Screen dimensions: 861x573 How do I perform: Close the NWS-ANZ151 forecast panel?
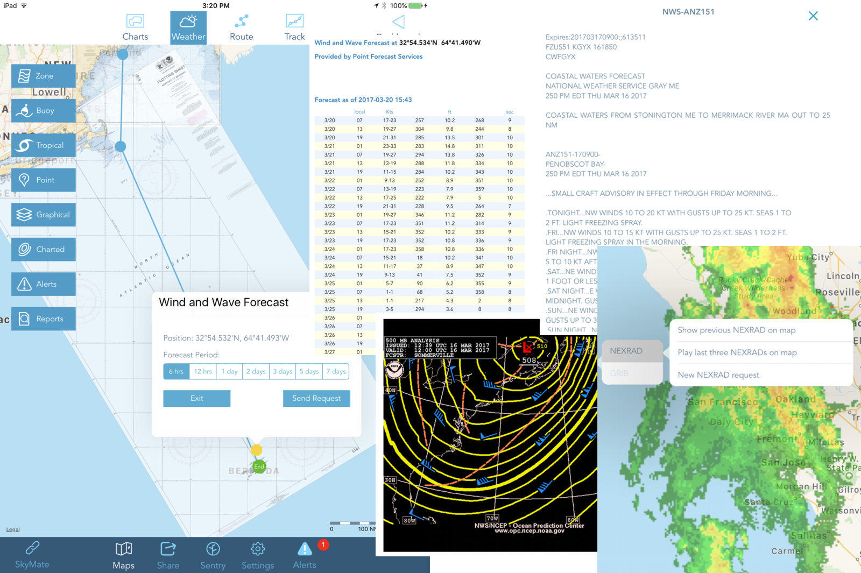coord(813,16)
